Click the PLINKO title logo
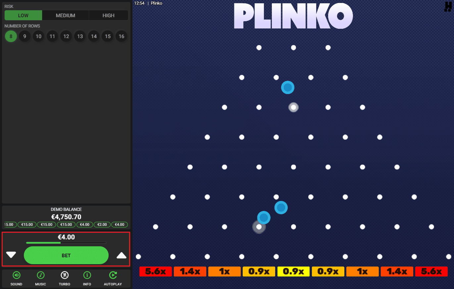Screen dimensions: 454x289 (293, 16)
